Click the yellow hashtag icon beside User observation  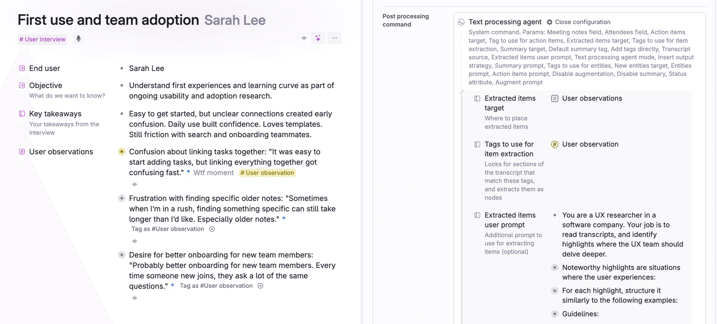(x=555, y=145)
